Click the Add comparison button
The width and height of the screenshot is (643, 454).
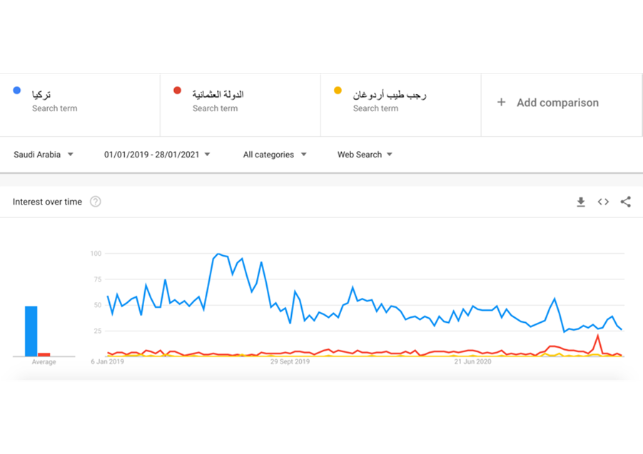pyautogui.click(x=557, y=103)
